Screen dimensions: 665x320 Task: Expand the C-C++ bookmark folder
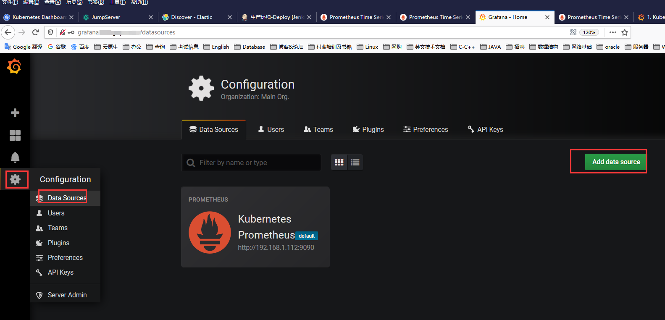[x=463, y=47]
